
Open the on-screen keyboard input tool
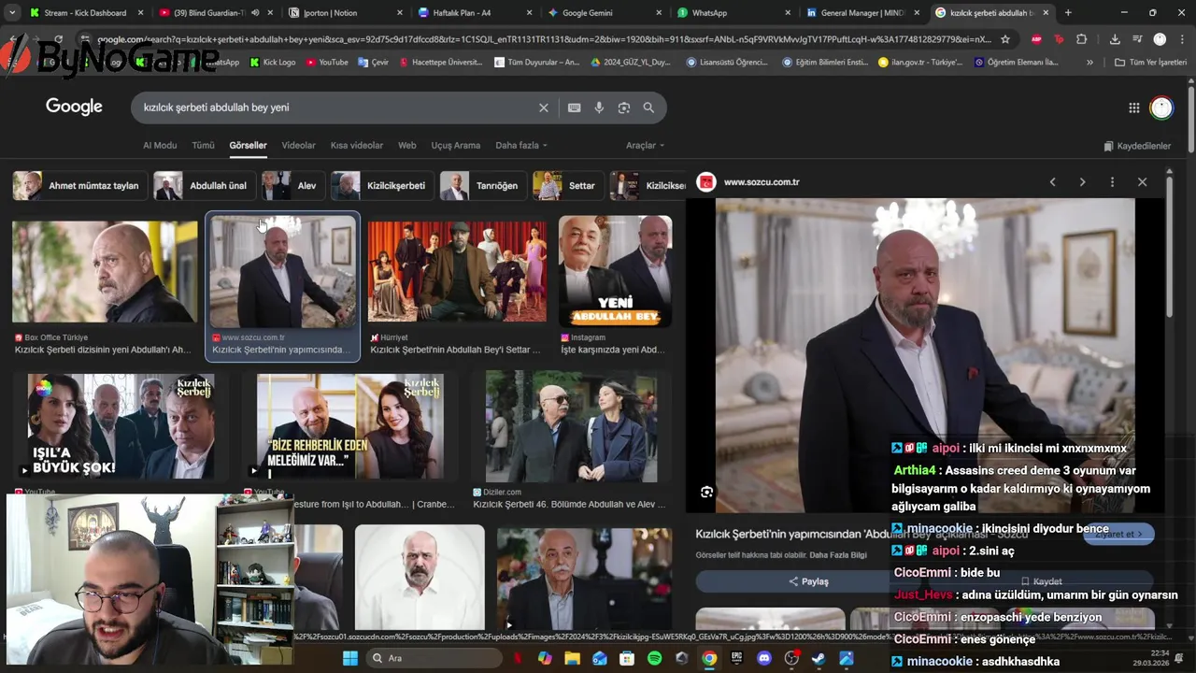point(574,107)
